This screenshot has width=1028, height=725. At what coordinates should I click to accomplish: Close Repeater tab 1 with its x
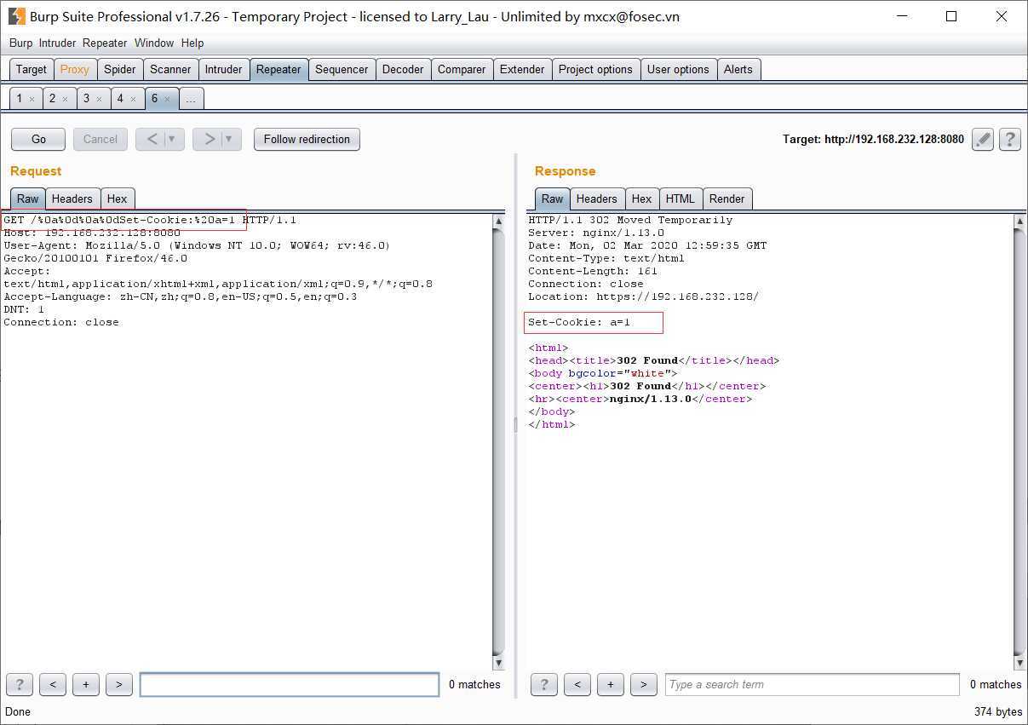click(32, 100)
